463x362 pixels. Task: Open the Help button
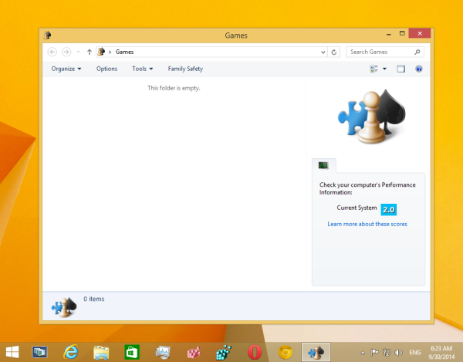tap(419, 69)
